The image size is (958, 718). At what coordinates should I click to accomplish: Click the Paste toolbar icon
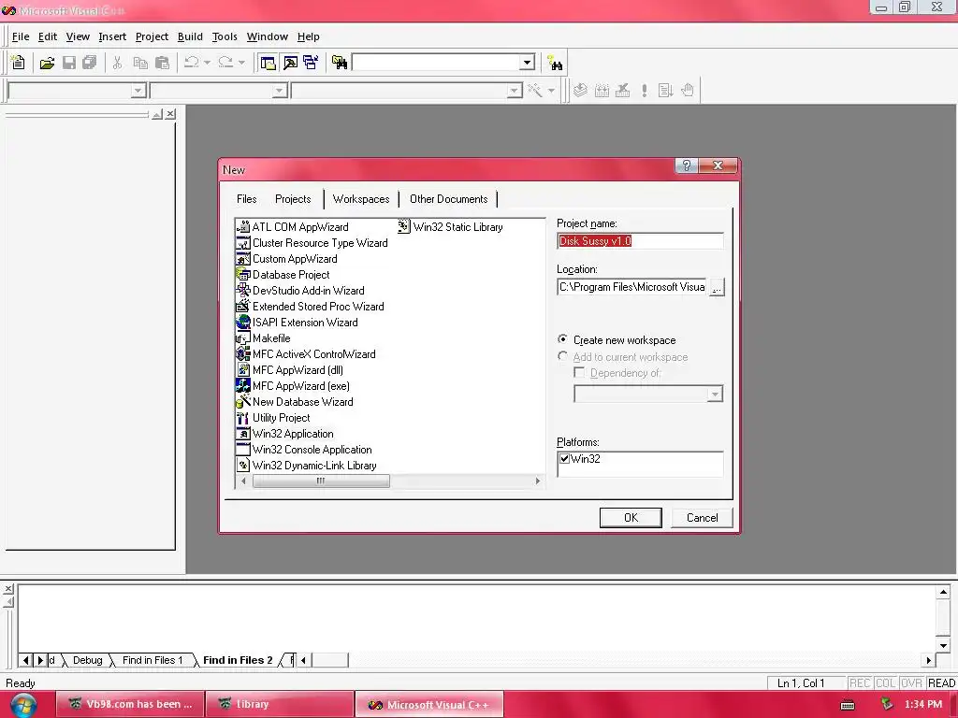[163, 63]
